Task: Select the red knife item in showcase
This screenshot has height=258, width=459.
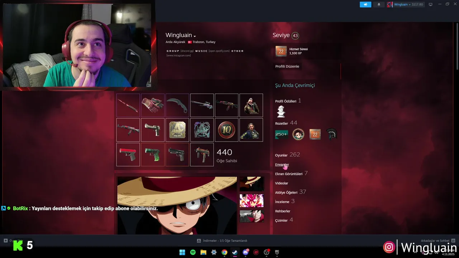Action: 128,105
